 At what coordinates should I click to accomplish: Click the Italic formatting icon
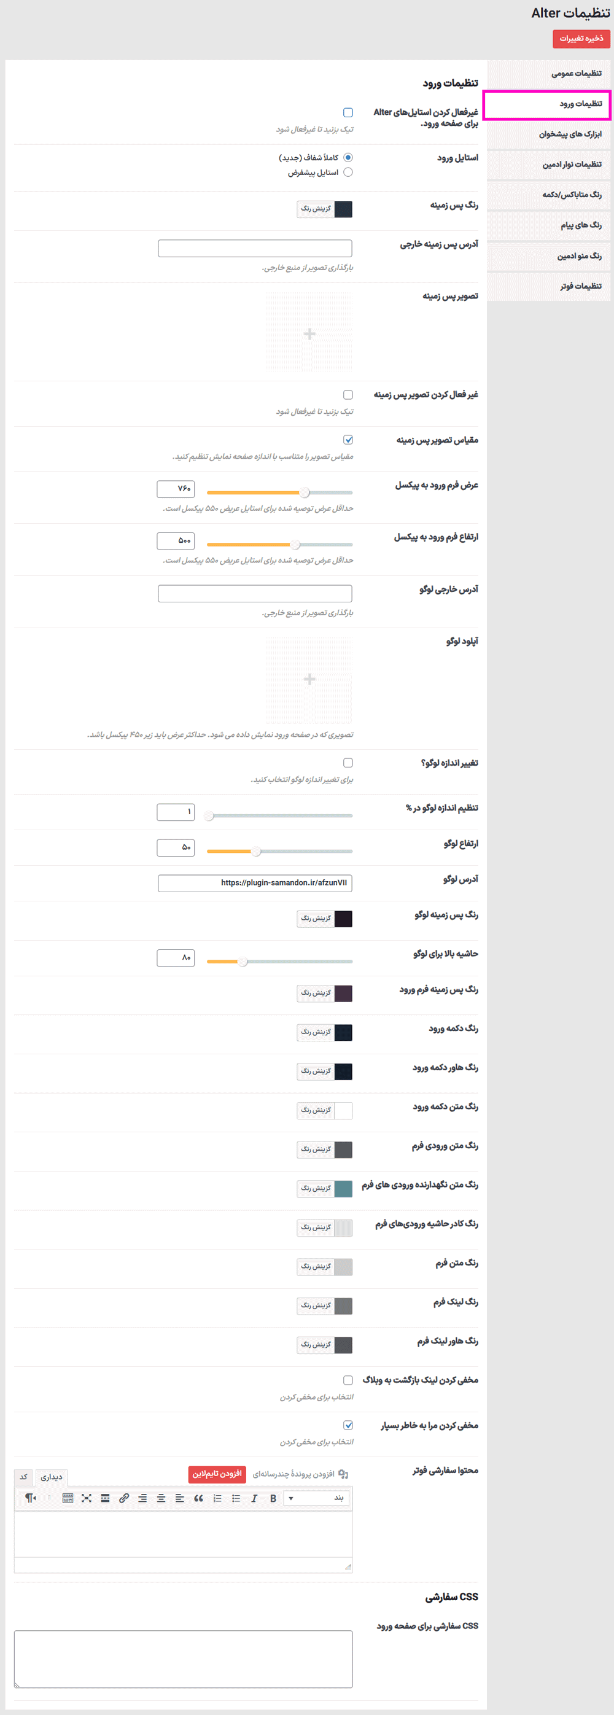pyautogui.click(x=254, y=1498)
